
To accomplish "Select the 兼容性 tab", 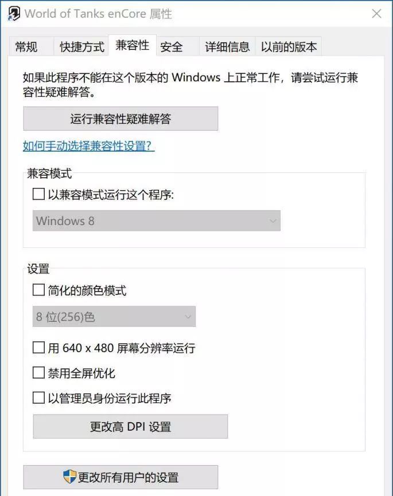I will 132,45.
